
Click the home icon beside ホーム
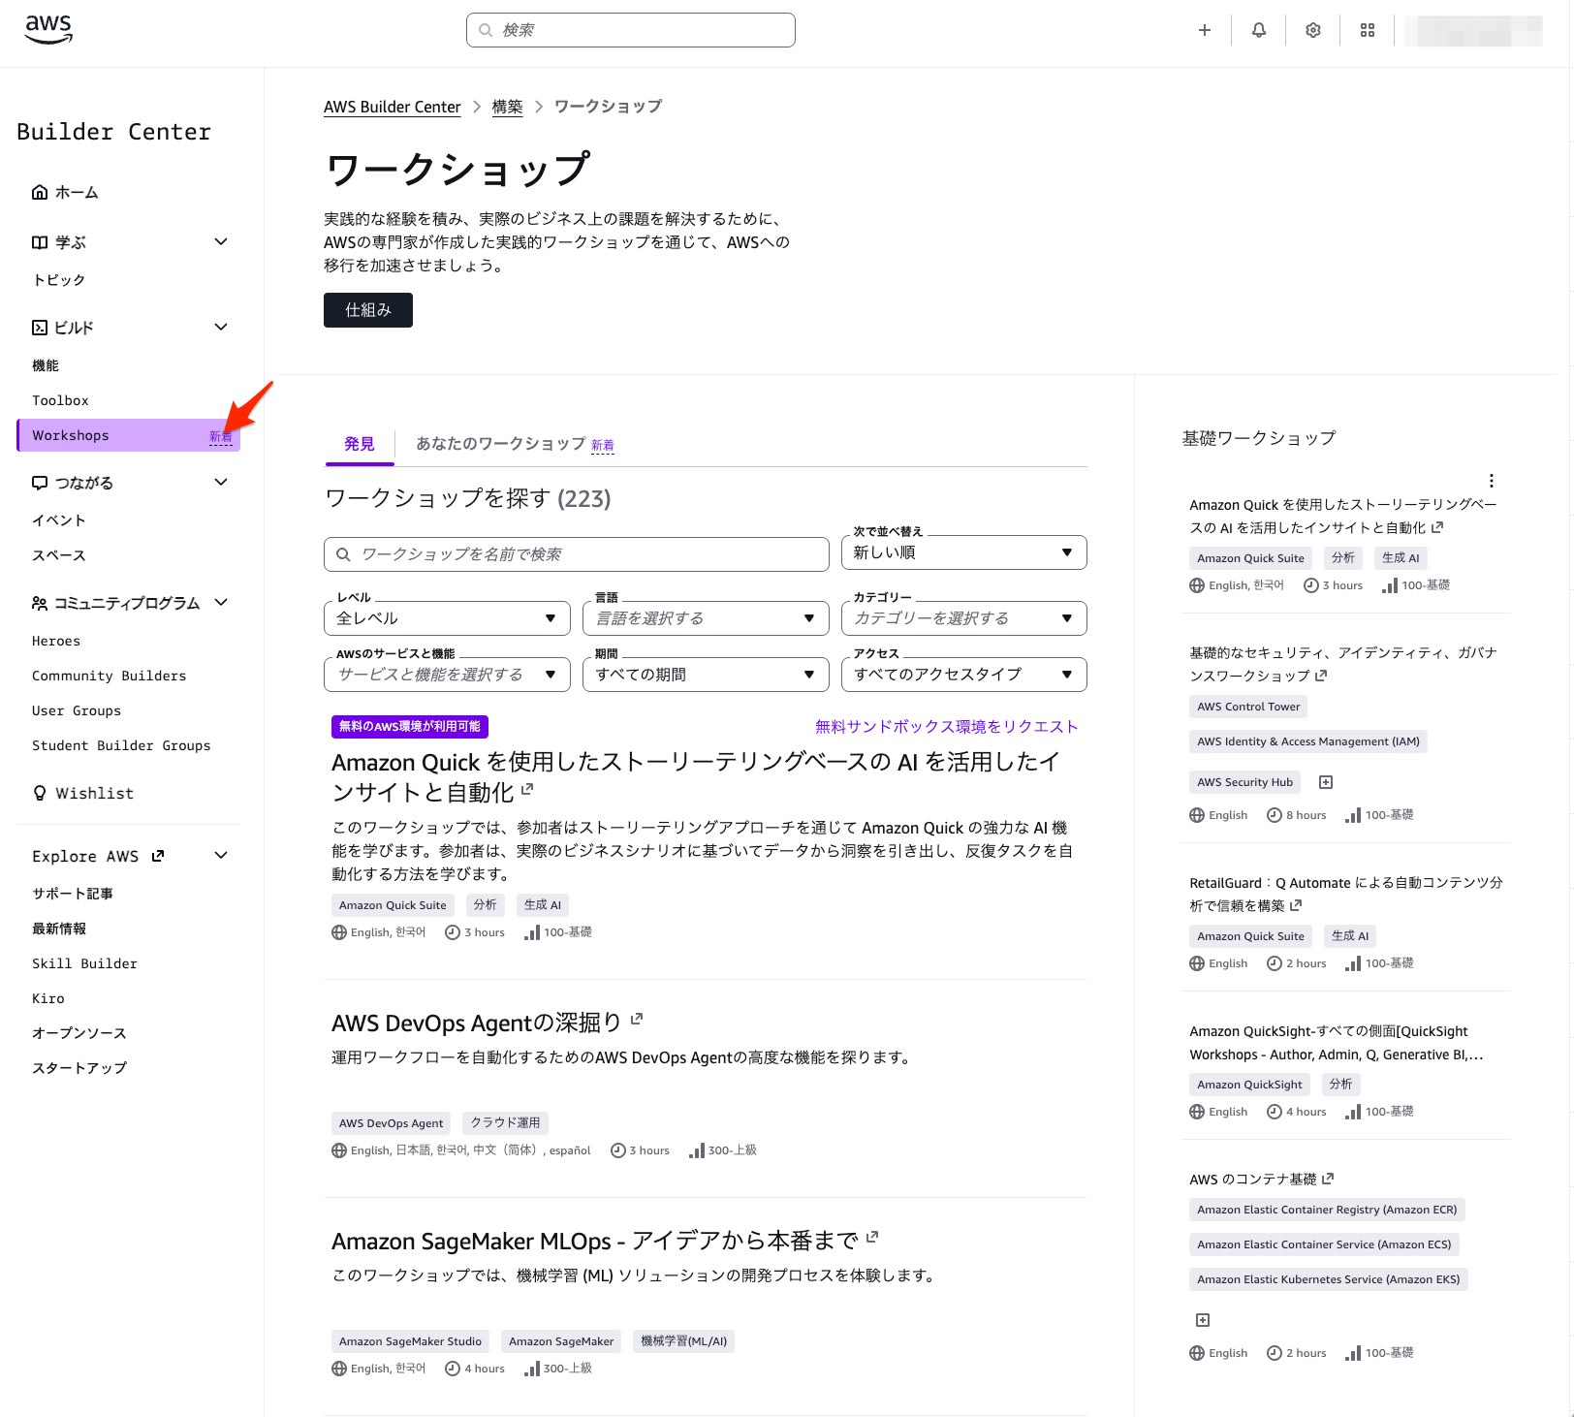coord(40,192)
